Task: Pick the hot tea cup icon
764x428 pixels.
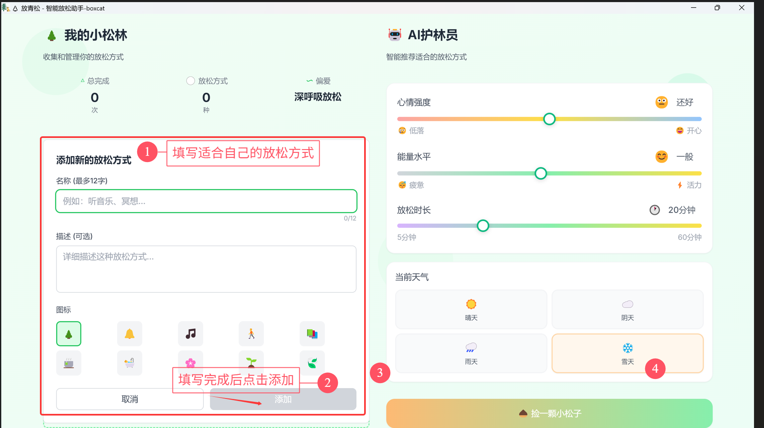Action: [69, 363]
